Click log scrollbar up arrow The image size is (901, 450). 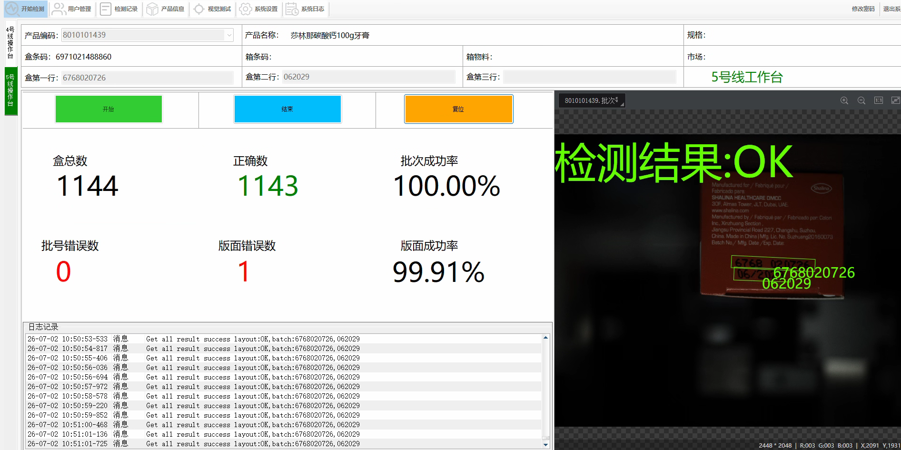(546, 338)
